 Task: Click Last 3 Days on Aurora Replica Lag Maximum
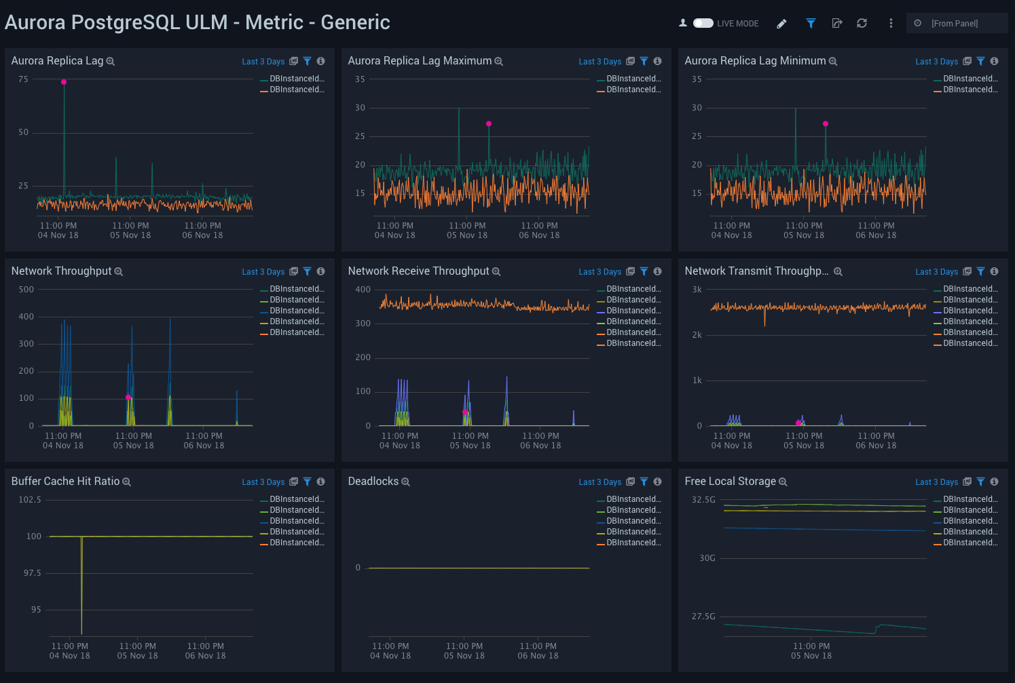click(x=599, y=61)
